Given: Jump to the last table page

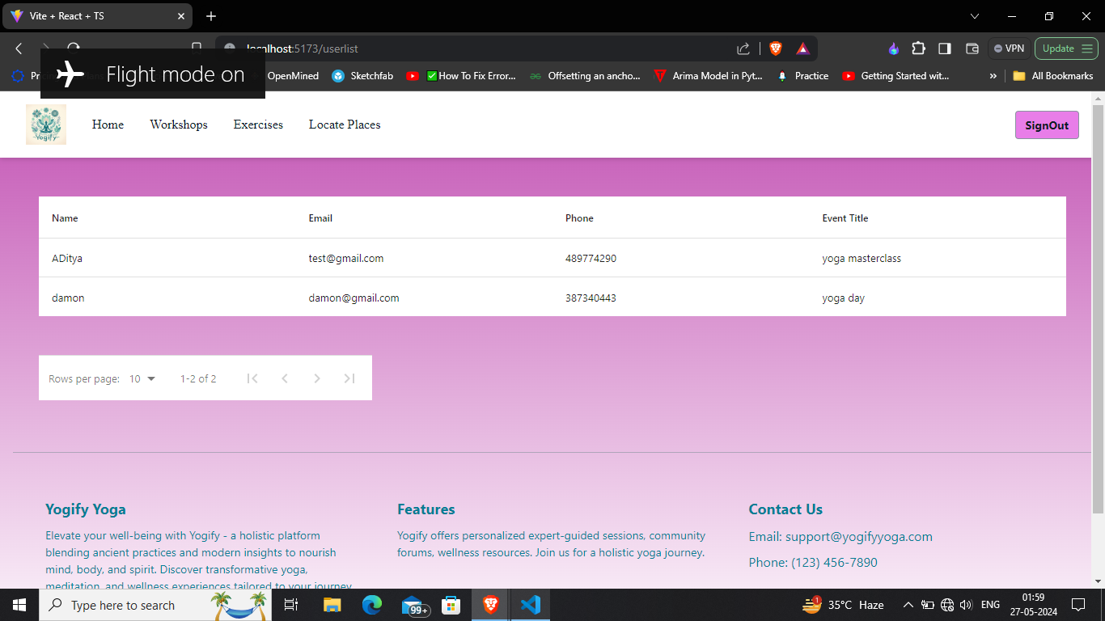Looking at the screenshot, I should (349, 378).
